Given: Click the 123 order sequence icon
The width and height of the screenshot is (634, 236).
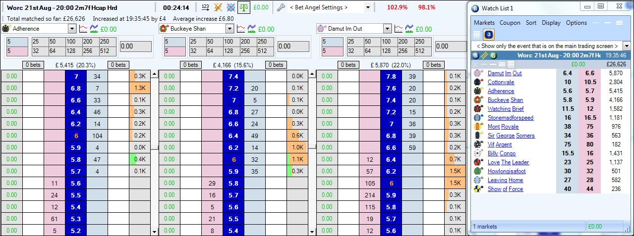Looking at the screenshot, I should (x=206, y=7).
